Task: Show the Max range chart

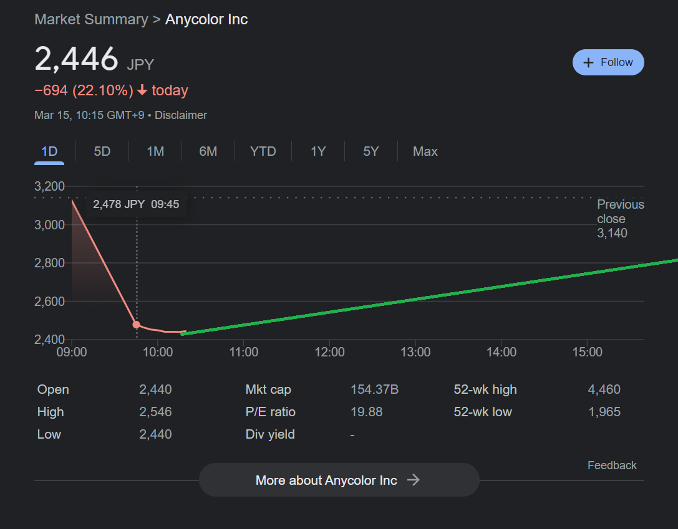Action: pyautogui.click(x=425, y=151)
